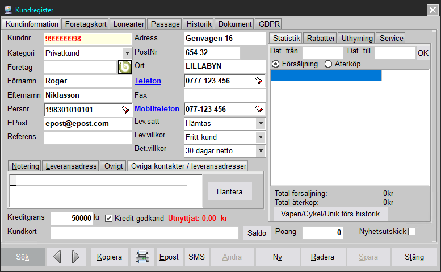
Task: Click the Mobiltelefon link label
Action: [x=157, y=108]
